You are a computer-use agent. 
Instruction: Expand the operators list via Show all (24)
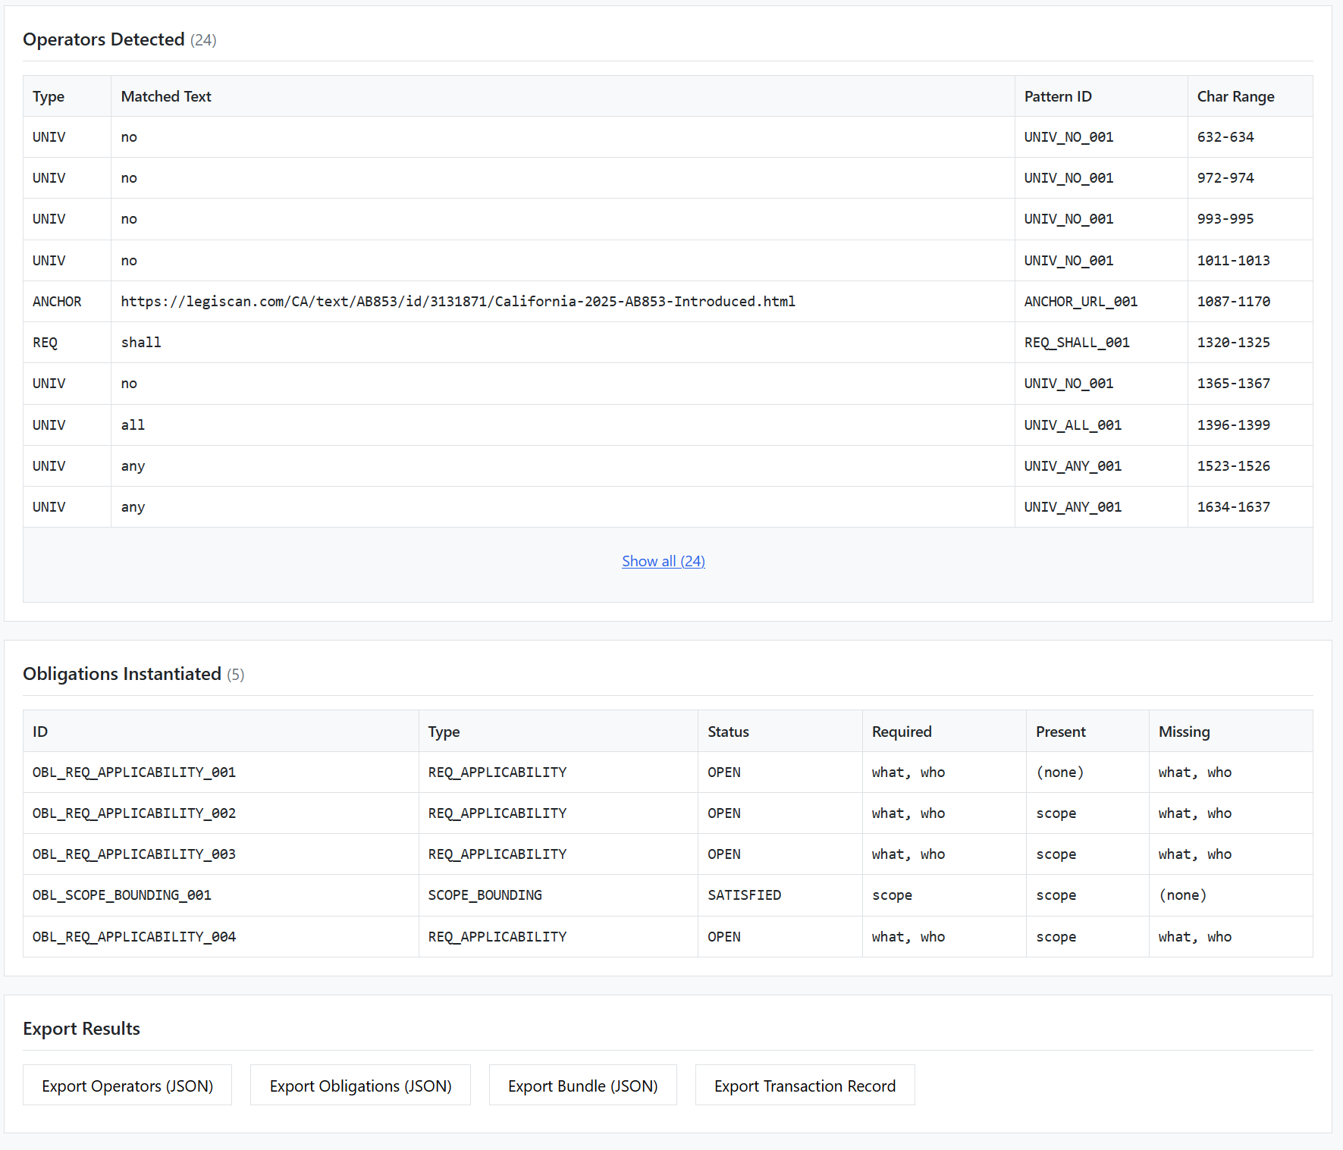[x=663, y=561]
